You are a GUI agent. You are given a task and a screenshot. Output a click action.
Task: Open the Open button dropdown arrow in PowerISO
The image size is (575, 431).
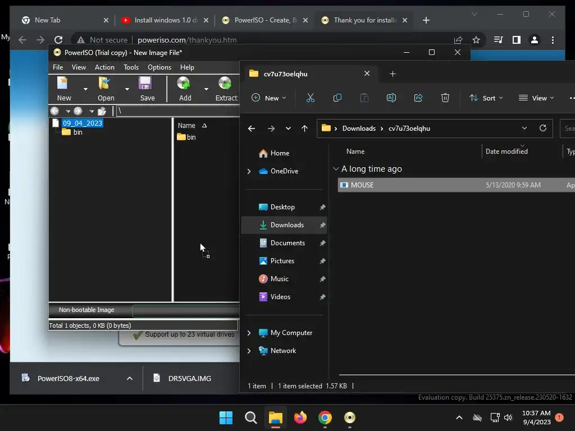click(127, 89)
